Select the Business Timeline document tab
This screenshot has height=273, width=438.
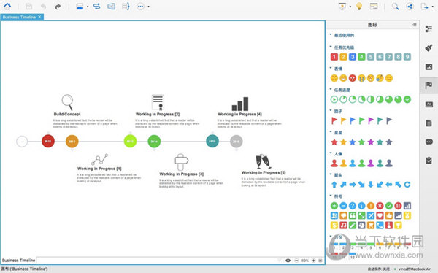pos(19,17)
